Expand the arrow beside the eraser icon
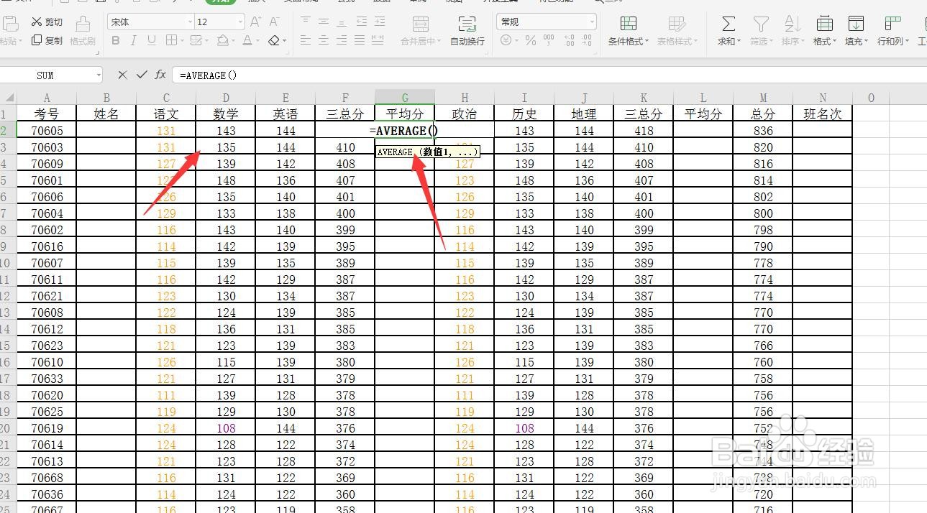This screenshot has width=927, height=513. point(285,41)
